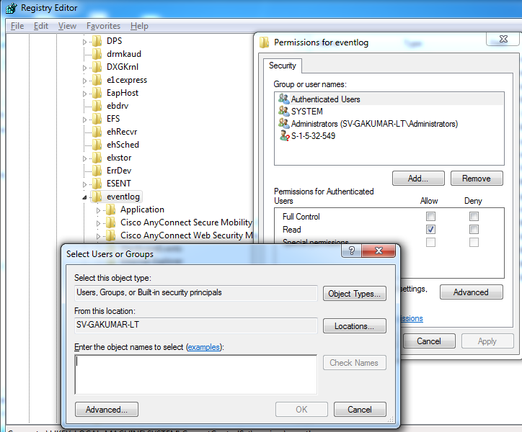Click the Registry Editor app icon

point(11,8)
